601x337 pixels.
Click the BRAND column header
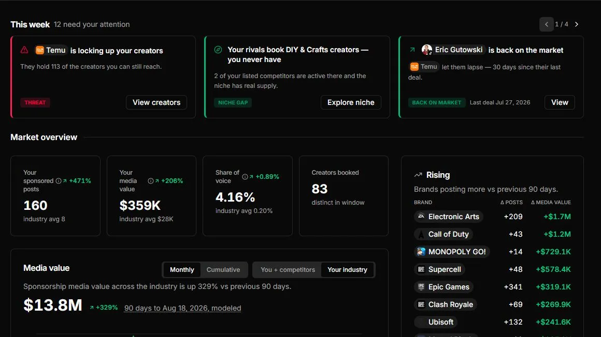[423, 202]
